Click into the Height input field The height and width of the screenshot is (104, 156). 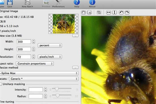(x=24, y=49)
